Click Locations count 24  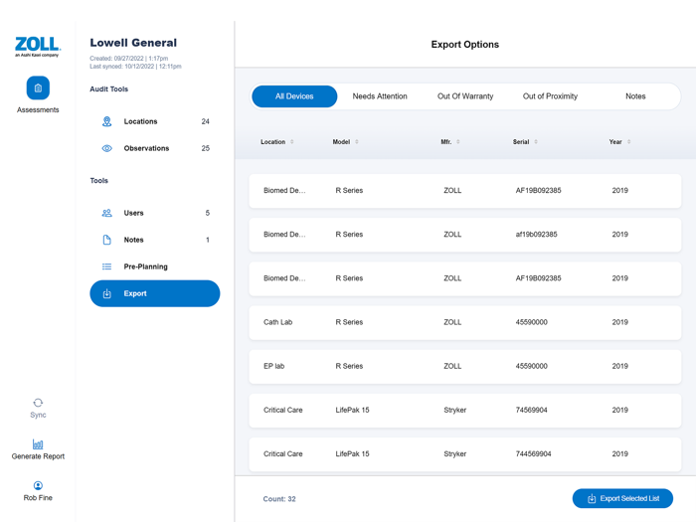coord(205,121)
